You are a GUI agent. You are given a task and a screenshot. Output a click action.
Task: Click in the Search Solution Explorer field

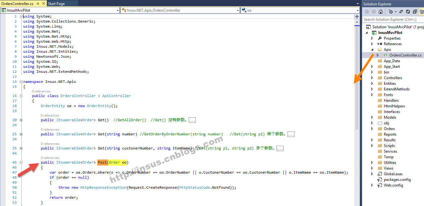393,19
